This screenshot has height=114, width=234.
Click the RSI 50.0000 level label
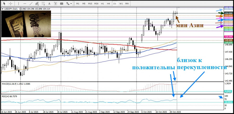[229, 102]
